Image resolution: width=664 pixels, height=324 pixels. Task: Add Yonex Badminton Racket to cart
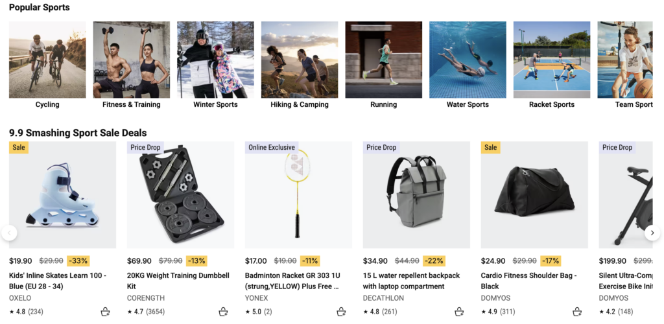click(342, 312)
